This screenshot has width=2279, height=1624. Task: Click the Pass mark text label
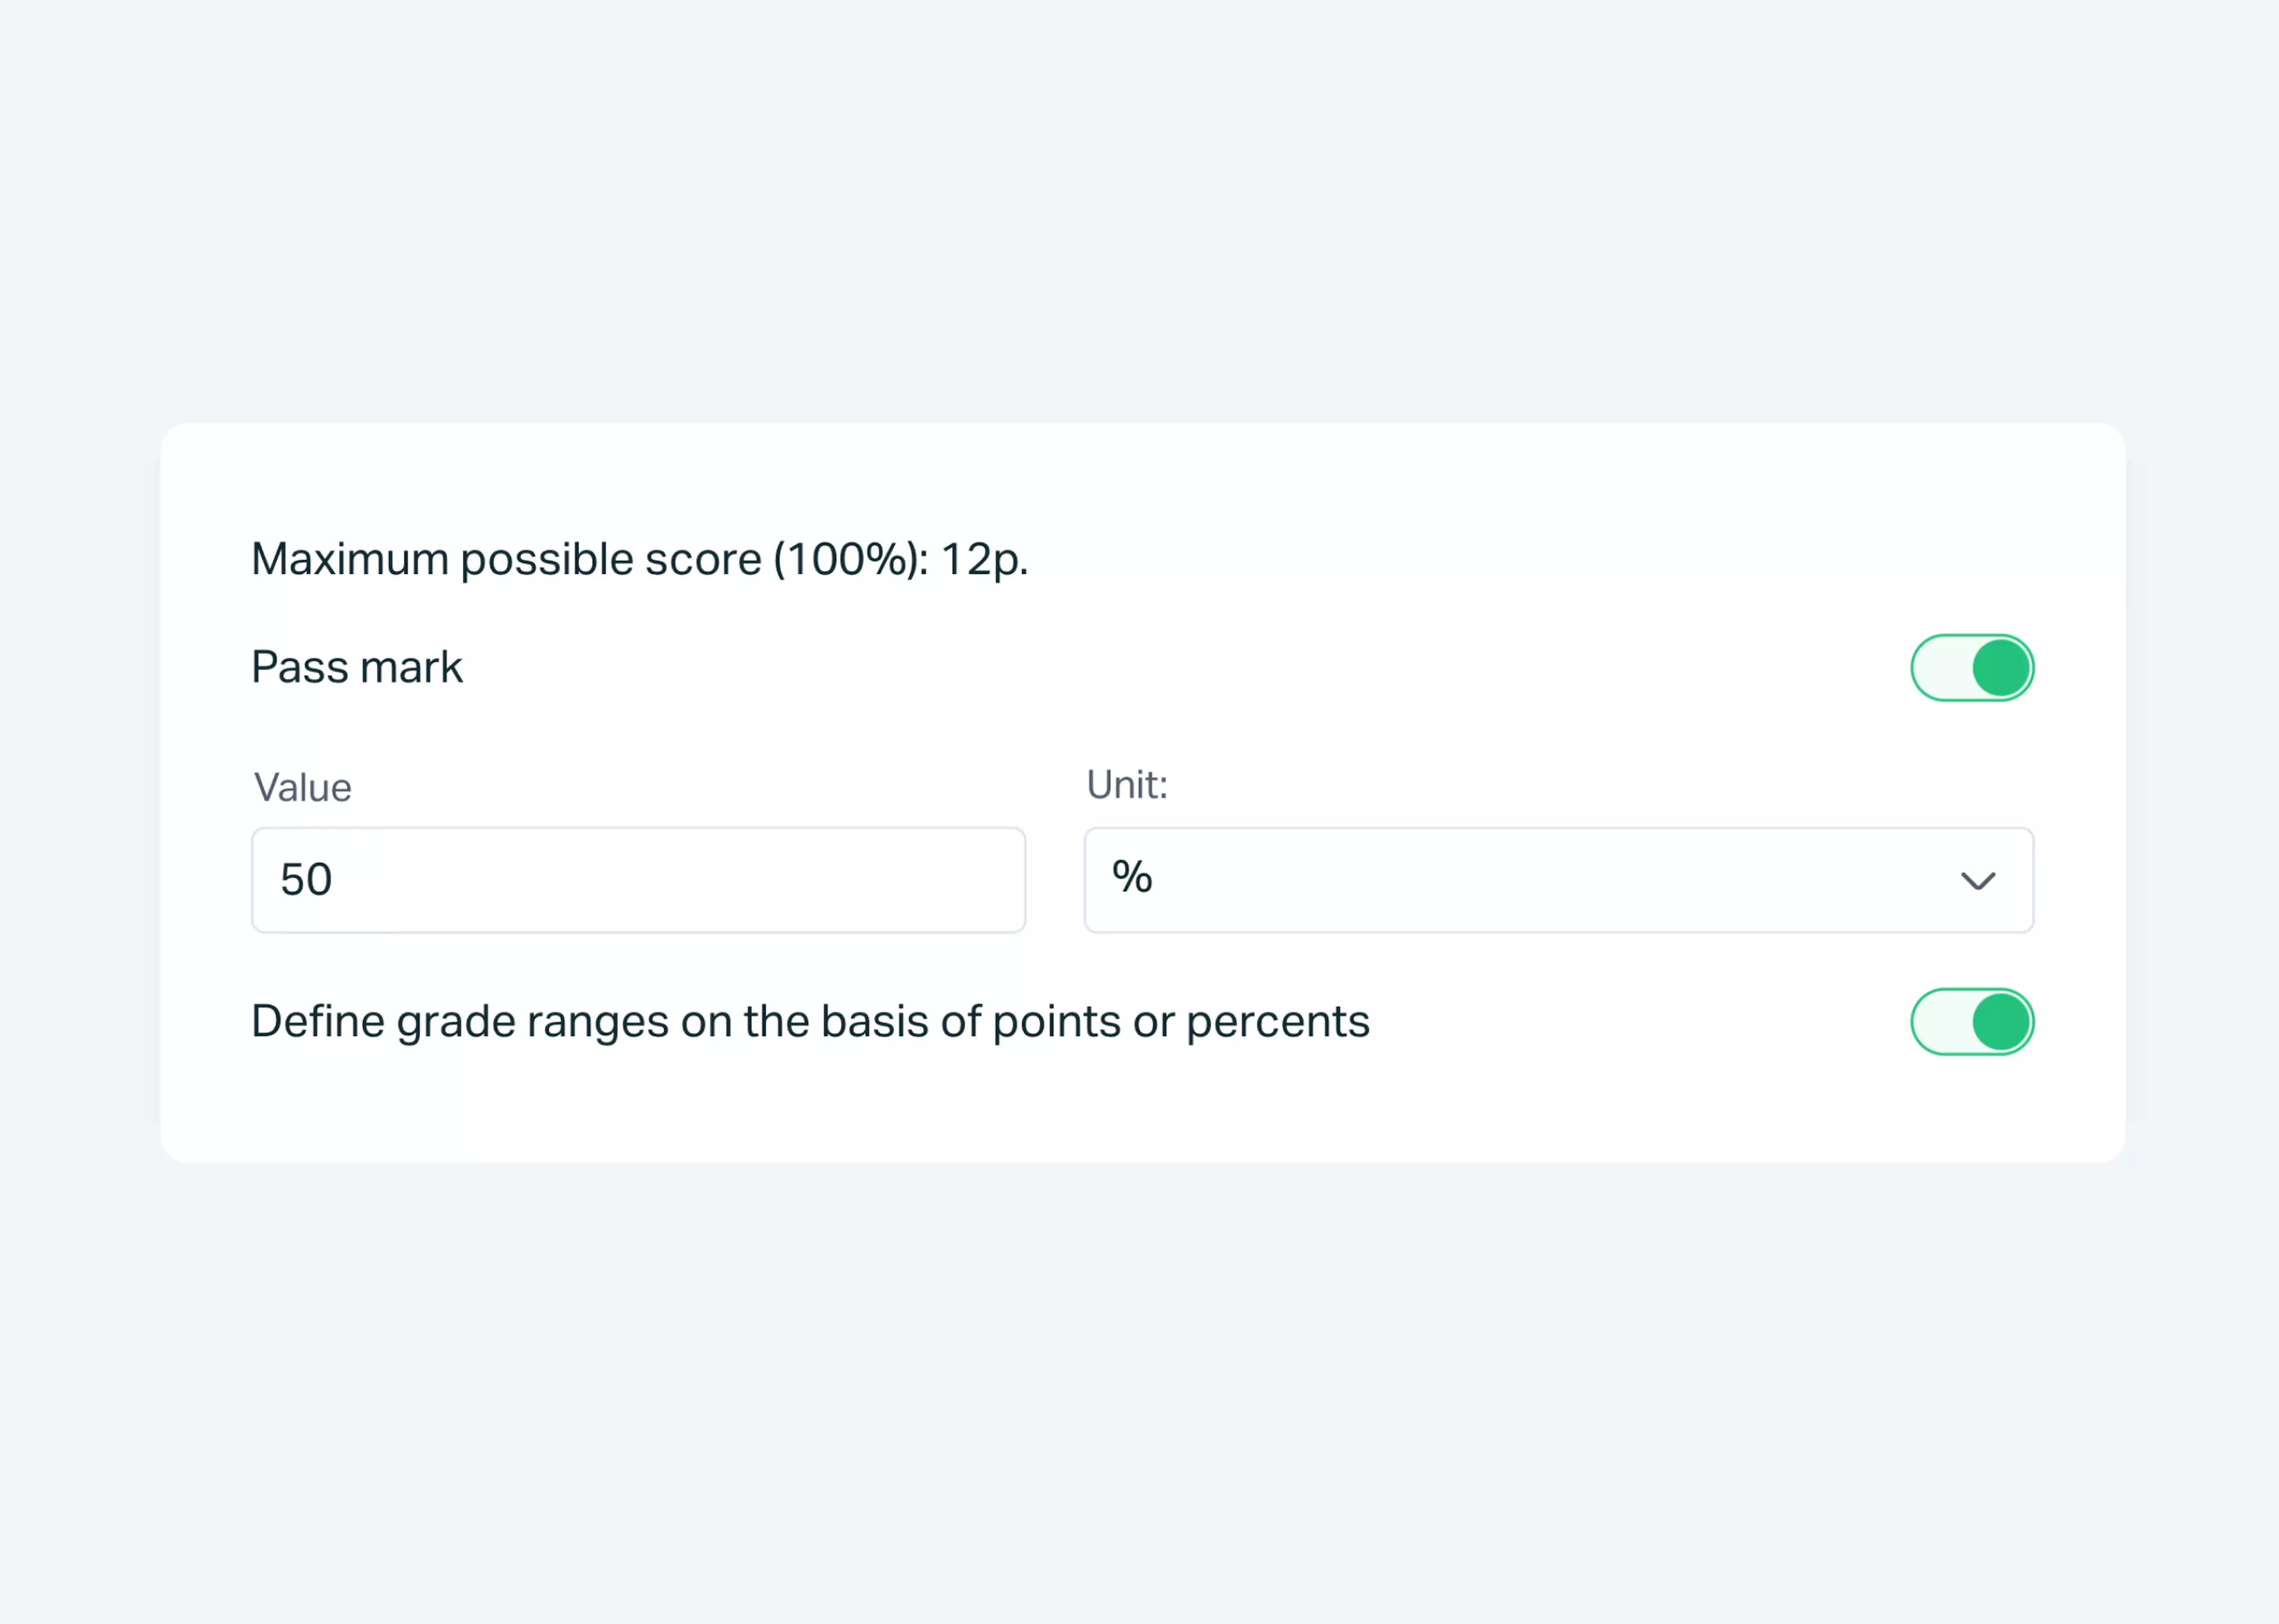click(356, 666)
